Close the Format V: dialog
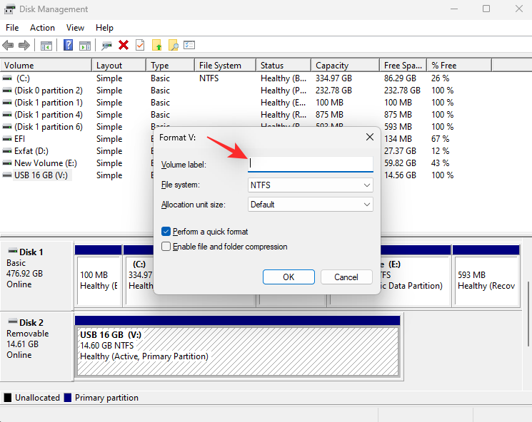The width and height of the screenshot is (532, 422). 370,137
